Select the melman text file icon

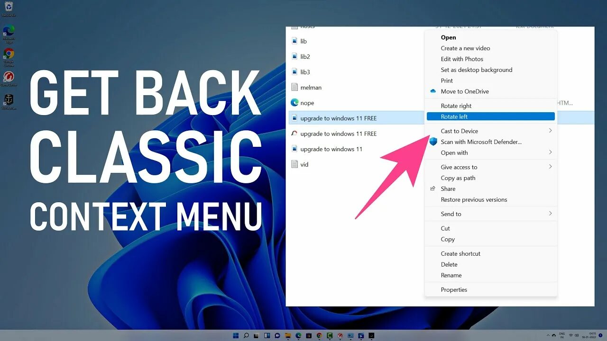(x=294, y=87)
